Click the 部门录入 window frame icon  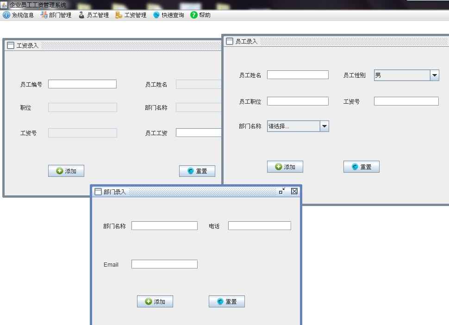click(98, 192)
